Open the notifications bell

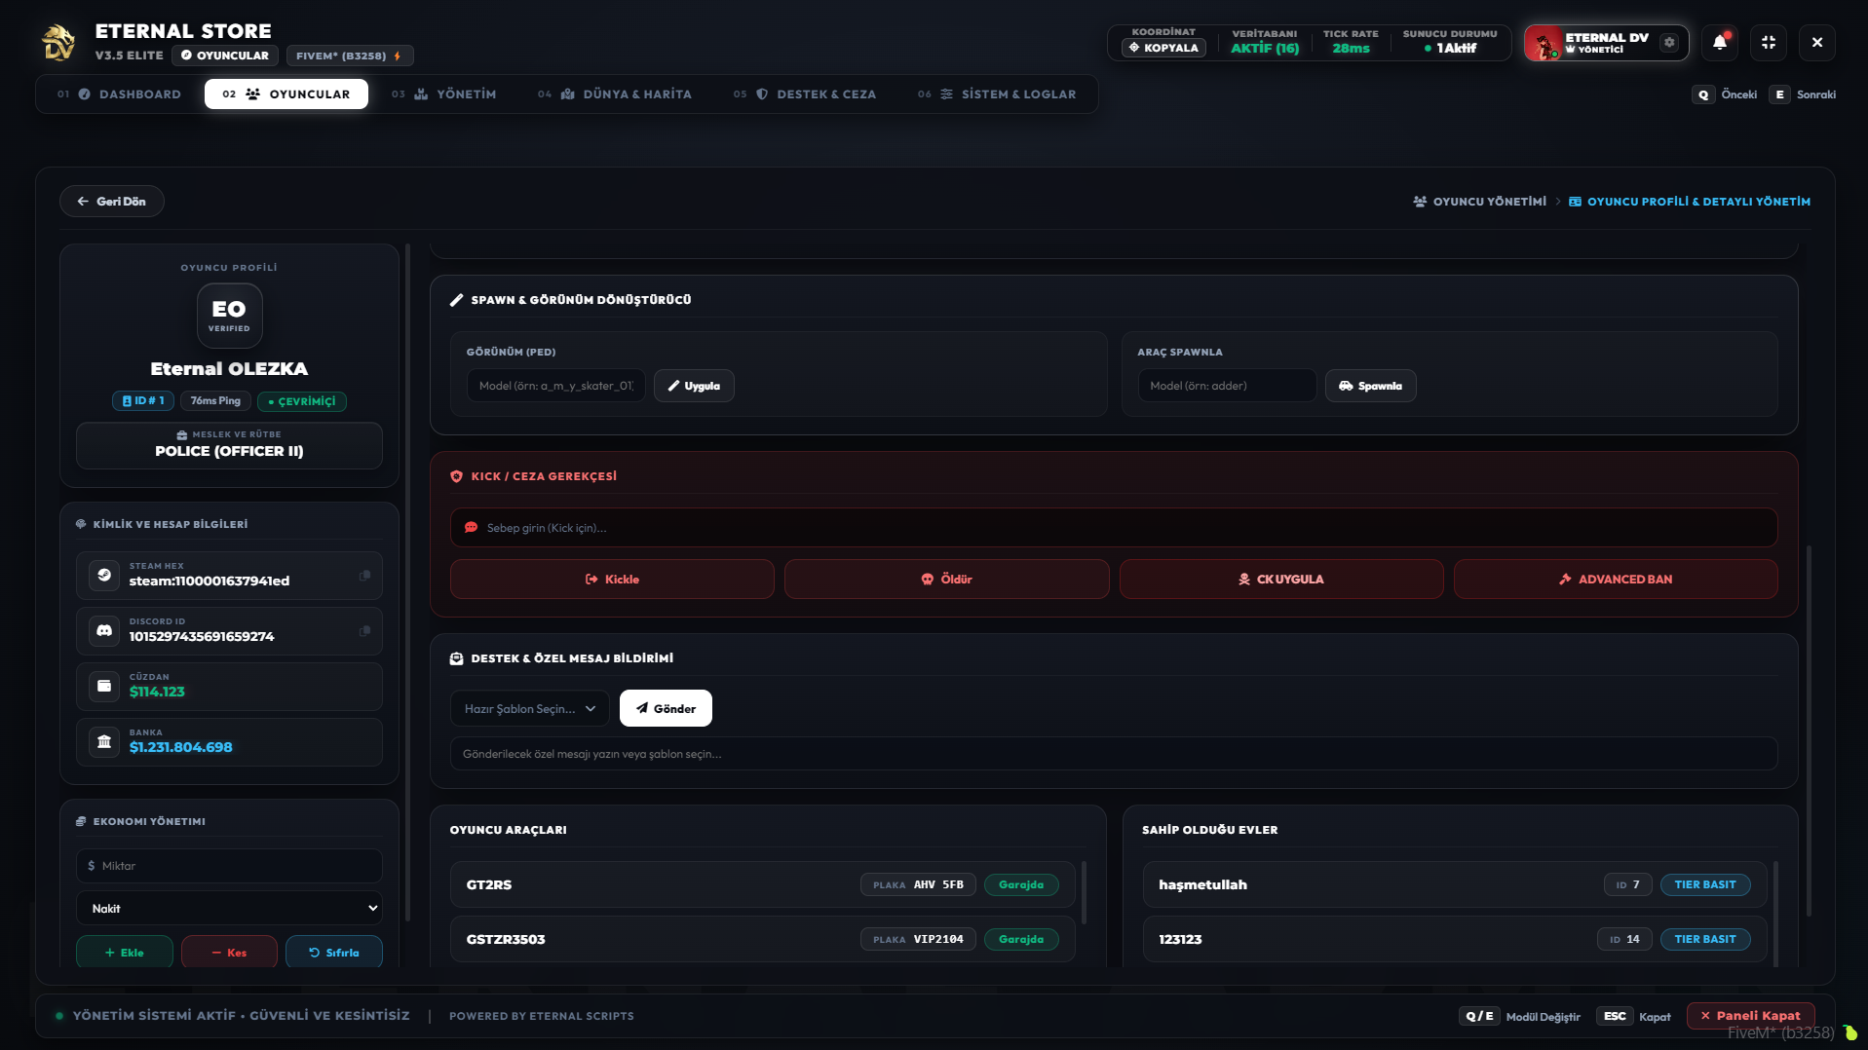pyautogui.click(x=1720, y=43)
